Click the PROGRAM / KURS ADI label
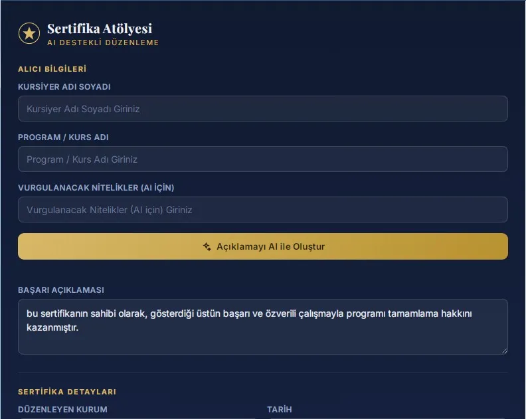526x419 pixels. tap(63, 137)
